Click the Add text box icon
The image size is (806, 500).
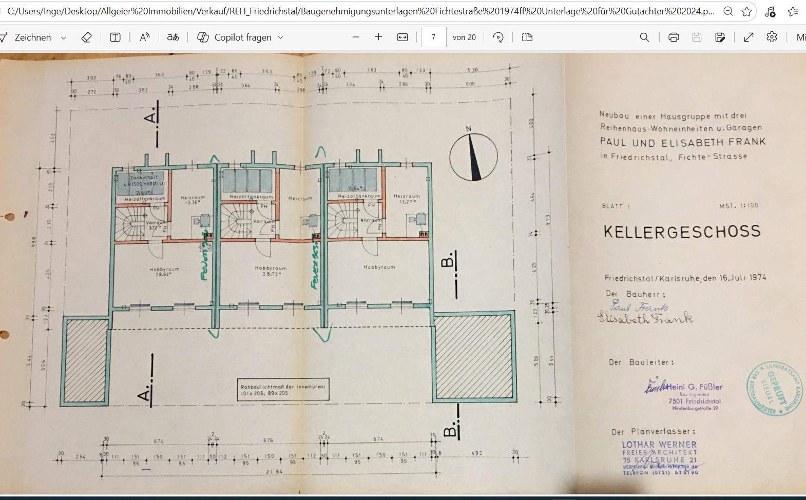coord(115,37)
